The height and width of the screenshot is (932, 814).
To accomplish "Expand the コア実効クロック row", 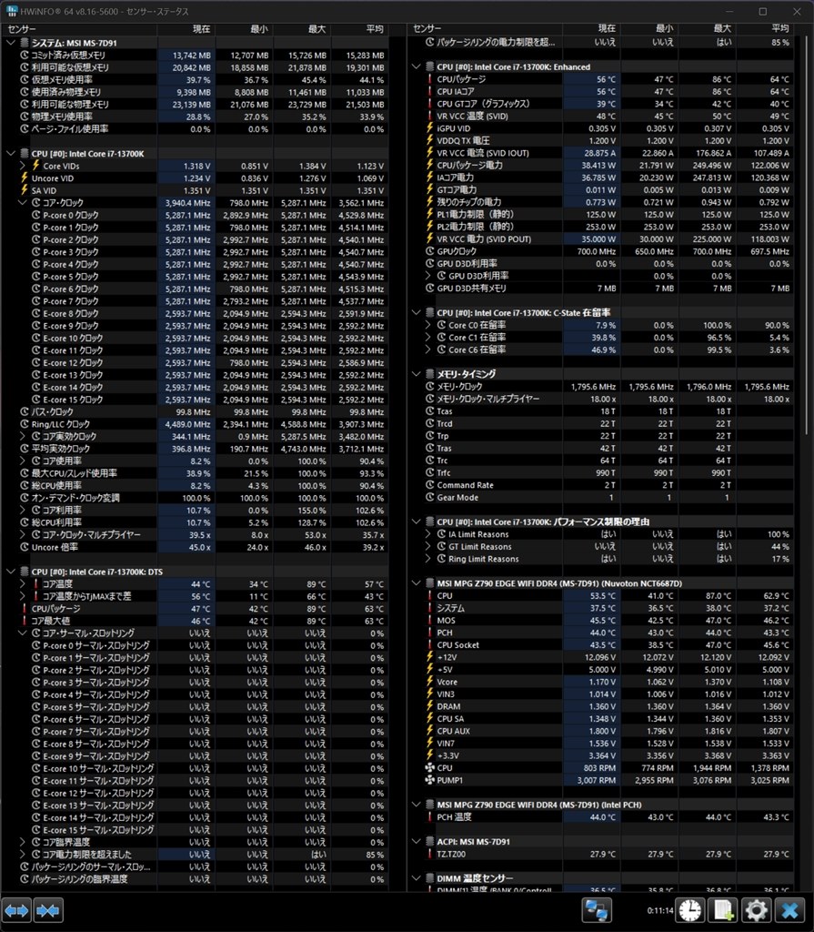I will (x=23, y=436).
